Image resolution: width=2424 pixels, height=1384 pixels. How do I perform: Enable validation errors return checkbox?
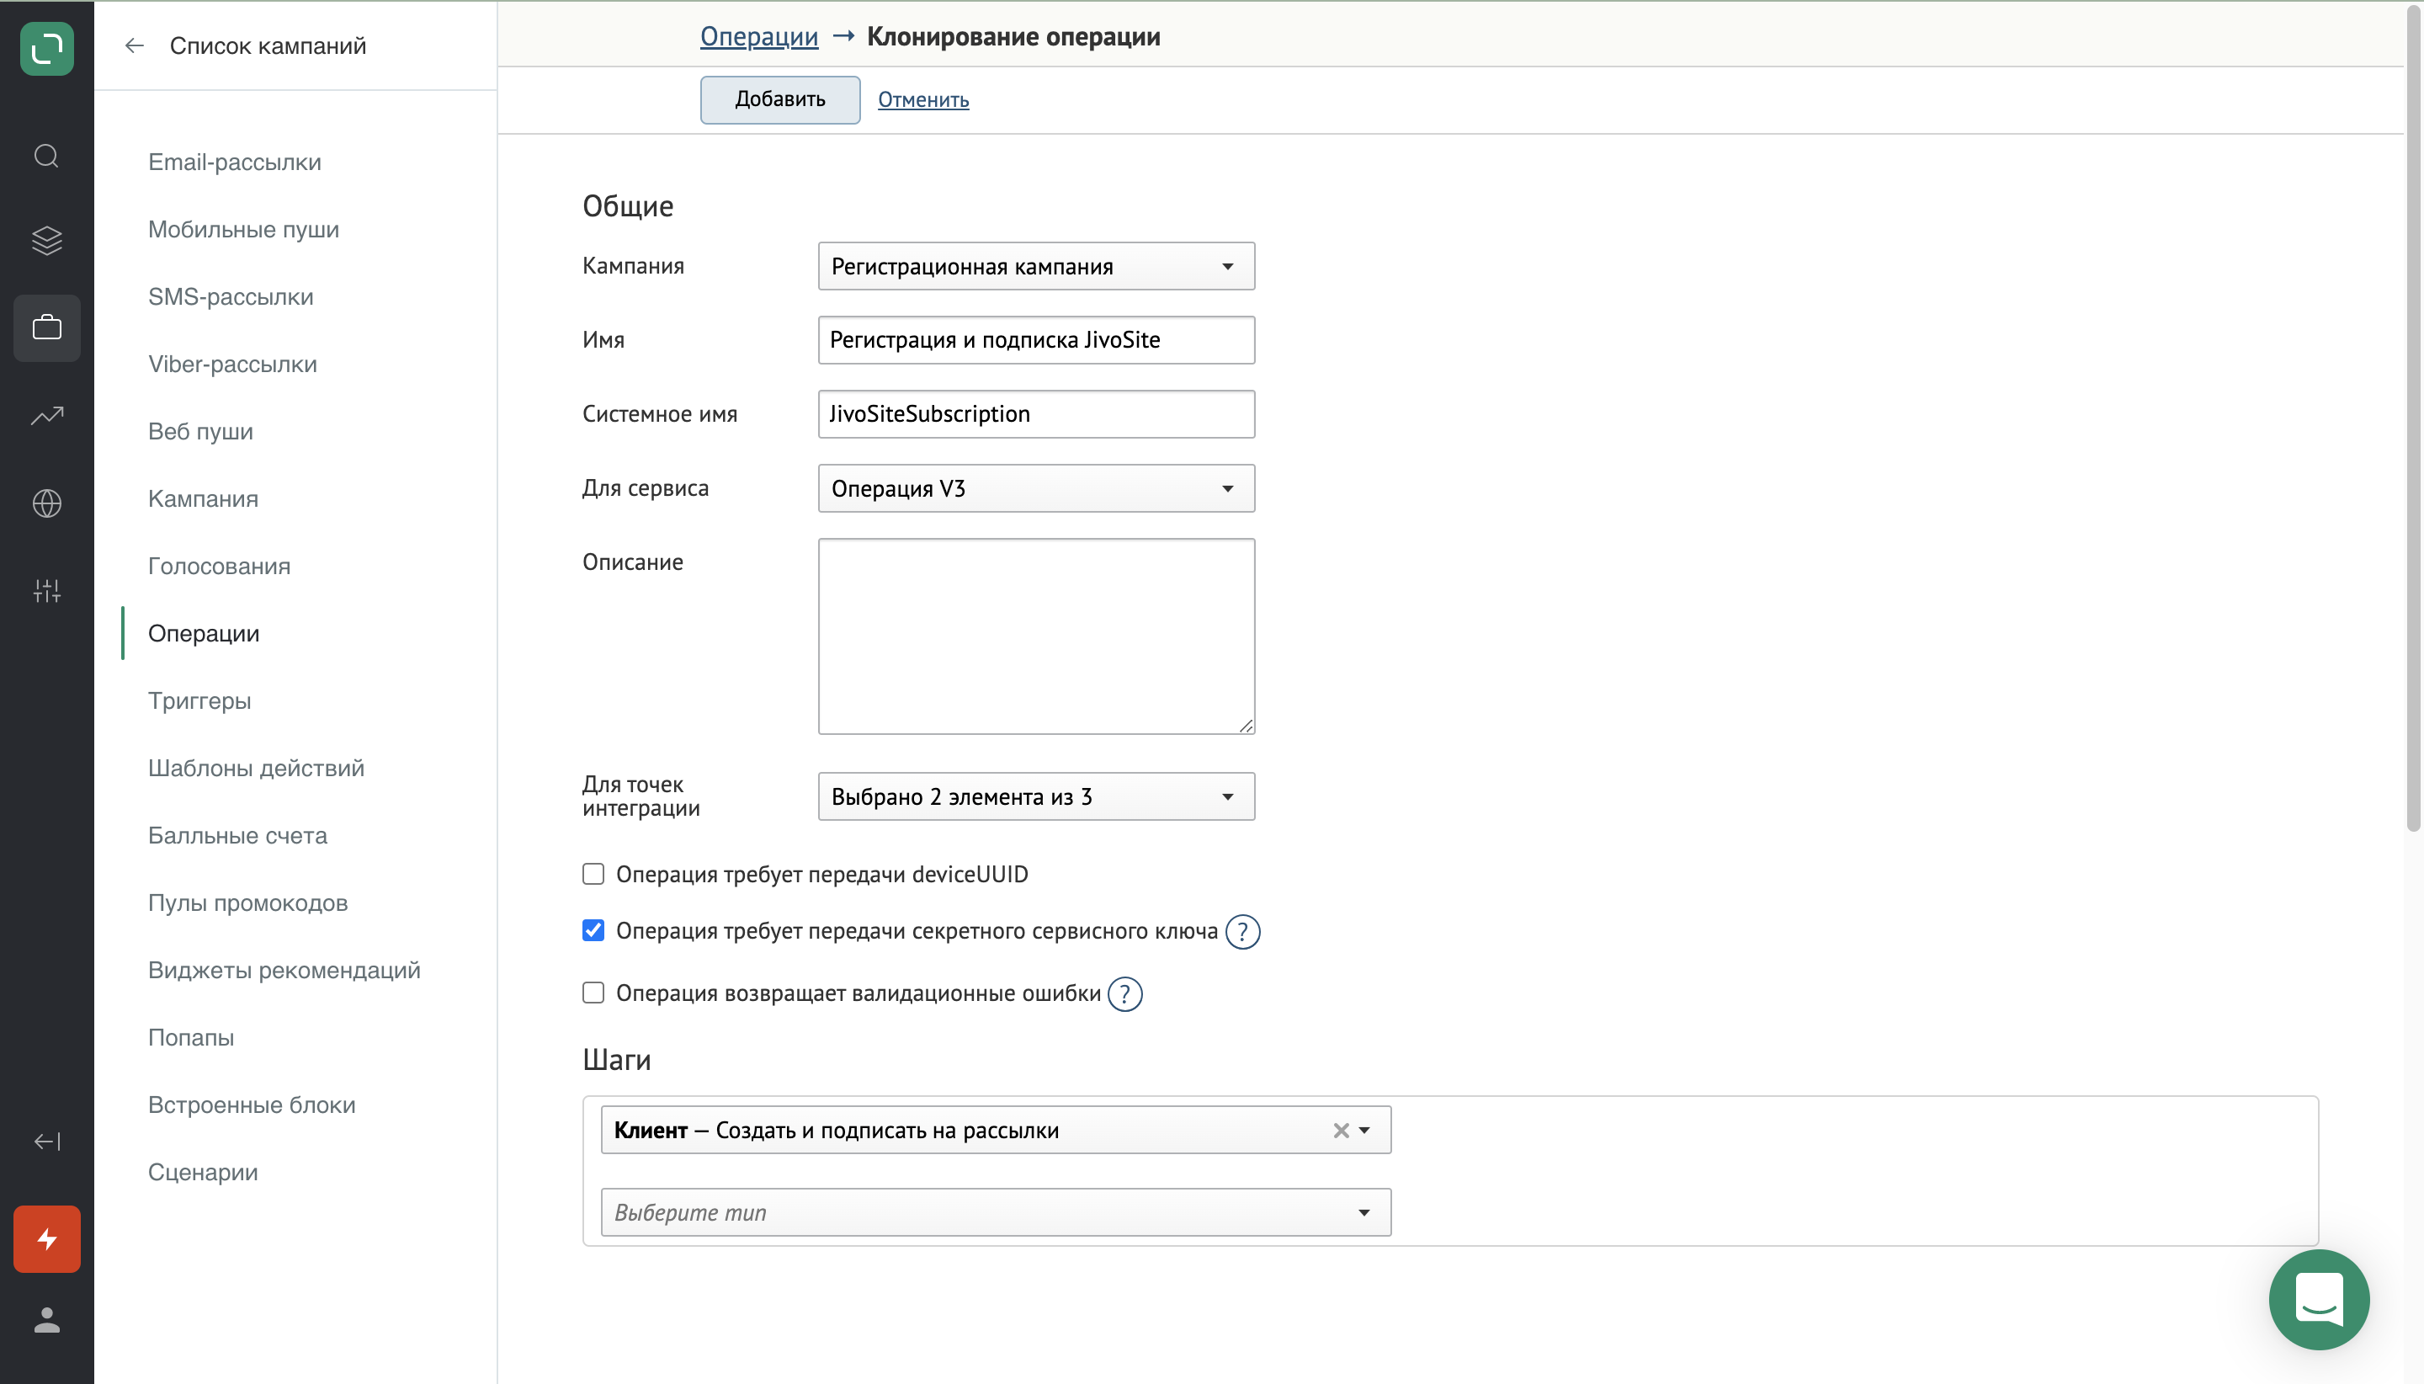click(593, 993)
